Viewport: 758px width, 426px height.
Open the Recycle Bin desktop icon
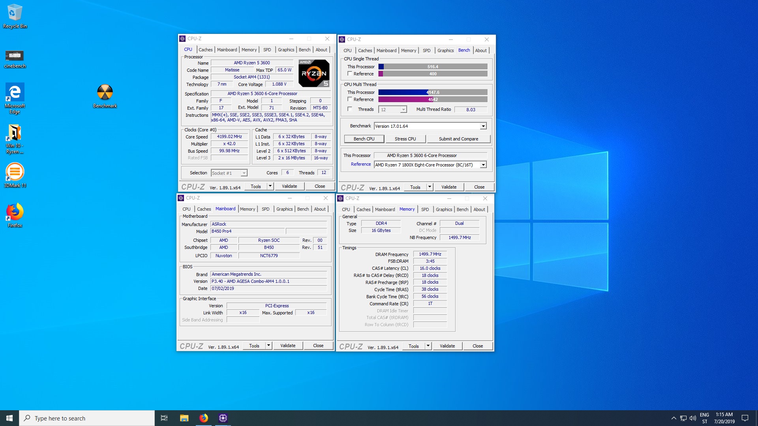tap(15, 17)
